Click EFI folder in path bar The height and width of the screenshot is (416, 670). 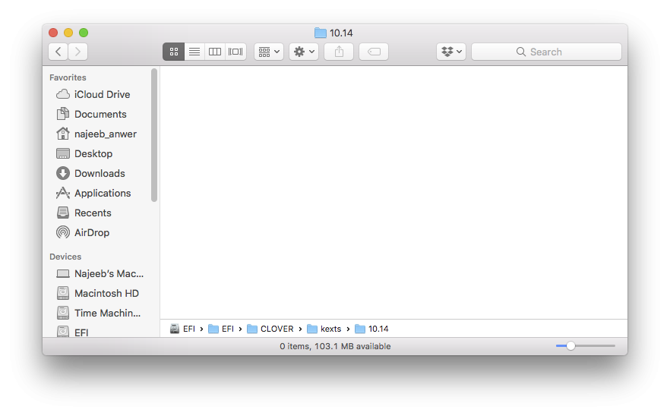click(x=221, y=329)
